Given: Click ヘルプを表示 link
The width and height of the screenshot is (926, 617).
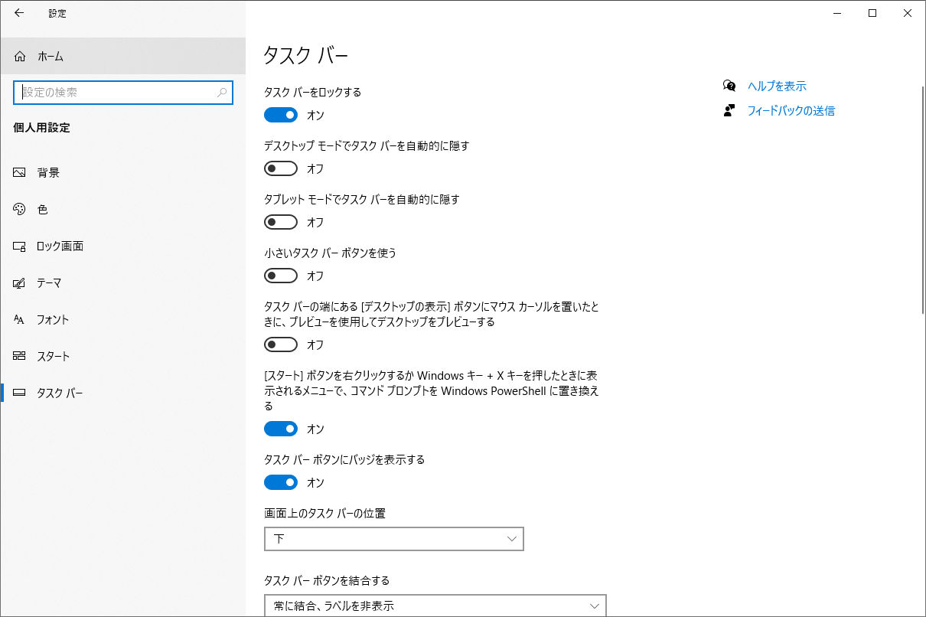Looking at the screenshot, I should pyautogui.click(x=777, y=86).
